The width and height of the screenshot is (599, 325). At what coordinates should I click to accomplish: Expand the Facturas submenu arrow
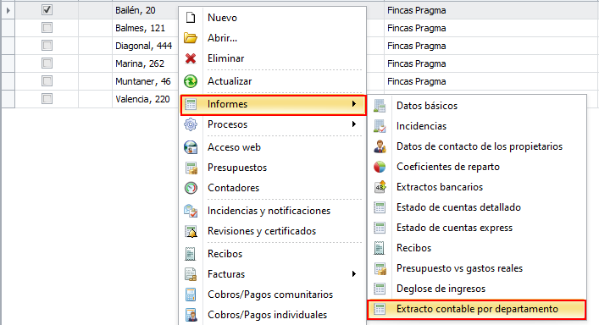pyautogui.click(x=354, y=274)
